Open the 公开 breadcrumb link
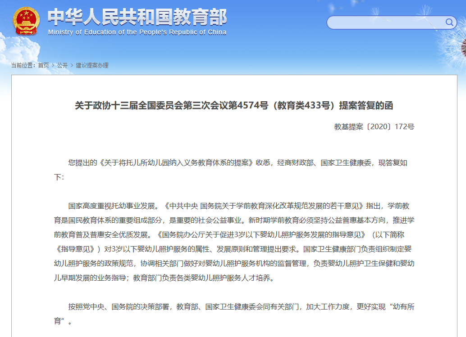 pyautogui.click(x=62, y=65)
